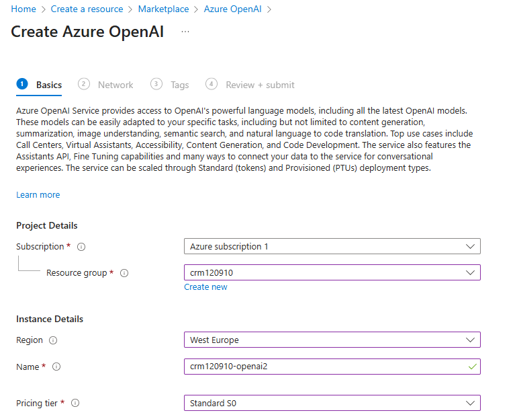Click the Project Details heading
Image resolution: width=517 pixels, height=419 pixels.
click(47, 225)
